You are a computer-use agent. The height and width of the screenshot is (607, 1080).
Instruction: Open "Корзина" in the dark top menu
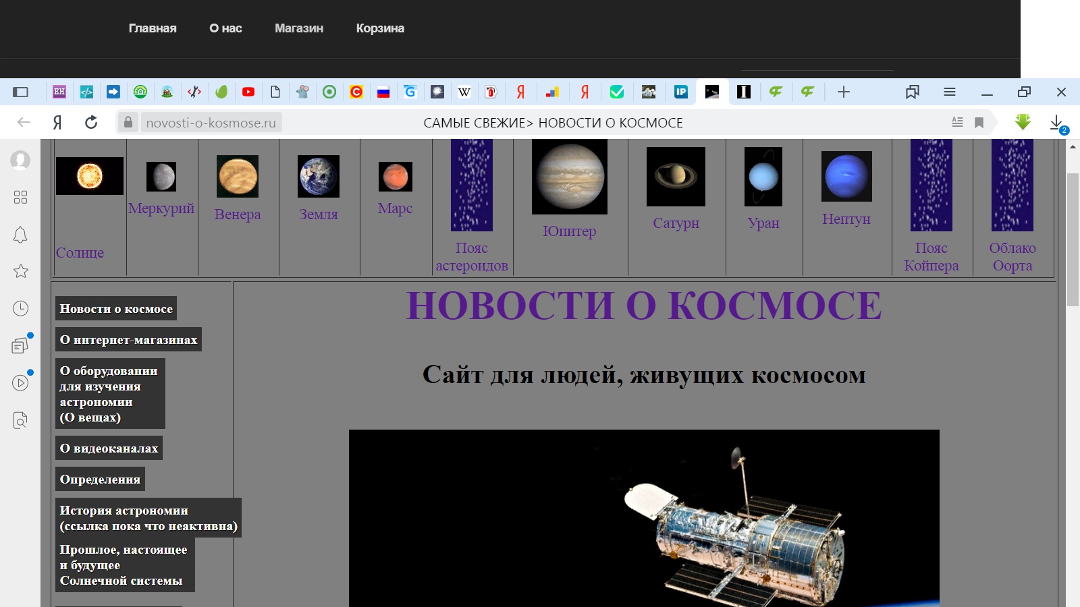point(380,28)
